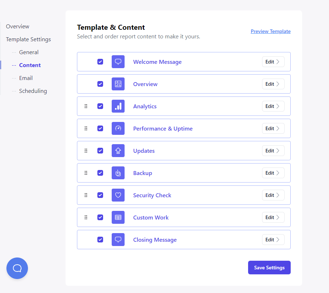The height and width of the screenshot is (293, 329).
Task: Click the Performance & Uptime gauge icon
Action: click(118, 128)
